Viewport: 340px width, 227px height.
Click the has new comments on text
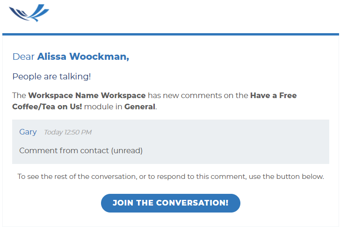(198, 95)
